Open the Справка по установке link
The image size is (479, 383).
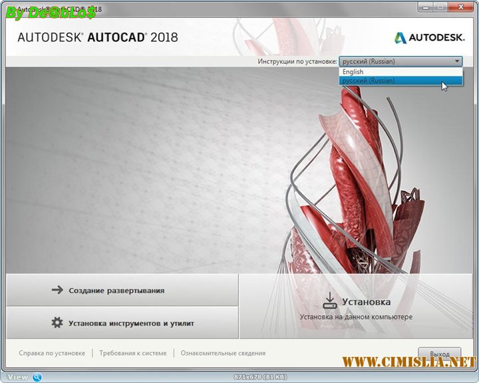52,353
